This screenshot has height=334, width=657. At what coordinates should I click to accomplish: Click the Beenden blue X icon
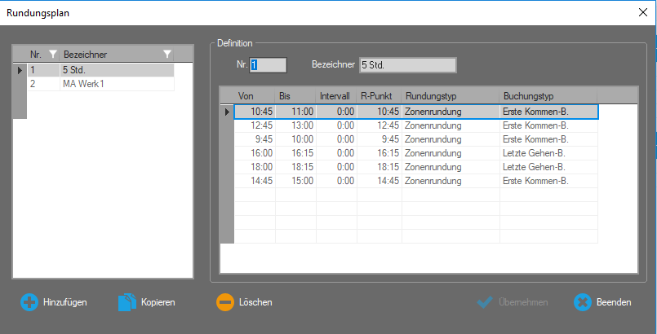click(582, 302)
